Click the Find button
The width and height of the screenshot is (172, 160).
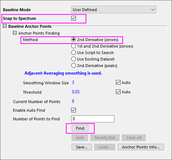[x=80, y=128]
